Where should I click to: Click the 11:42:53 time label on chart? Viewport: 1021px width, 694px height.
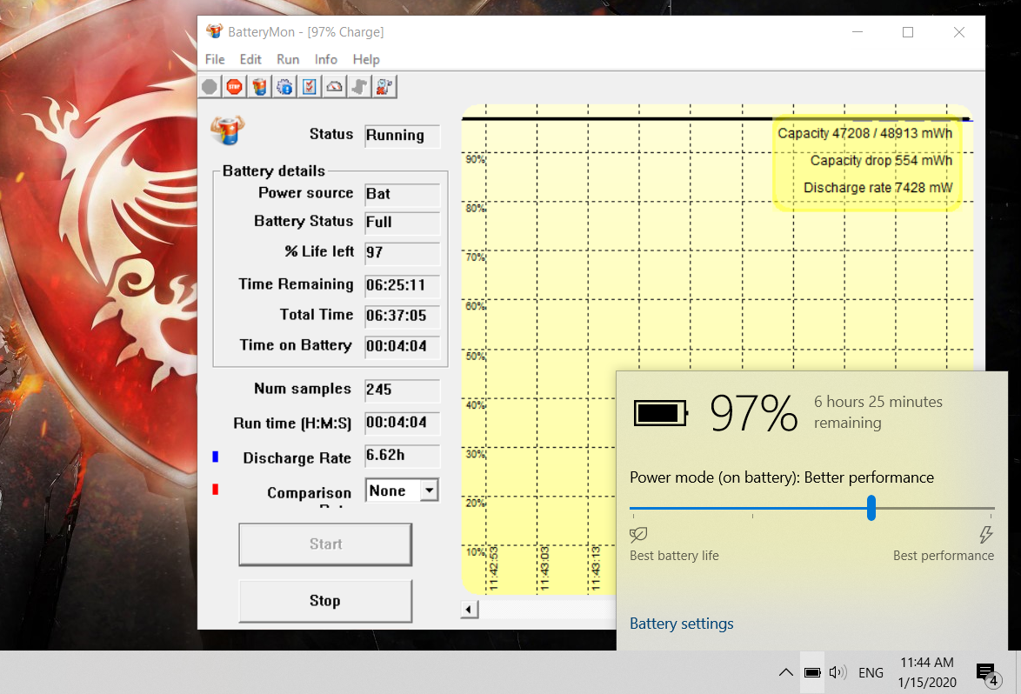tap(494, 569)
